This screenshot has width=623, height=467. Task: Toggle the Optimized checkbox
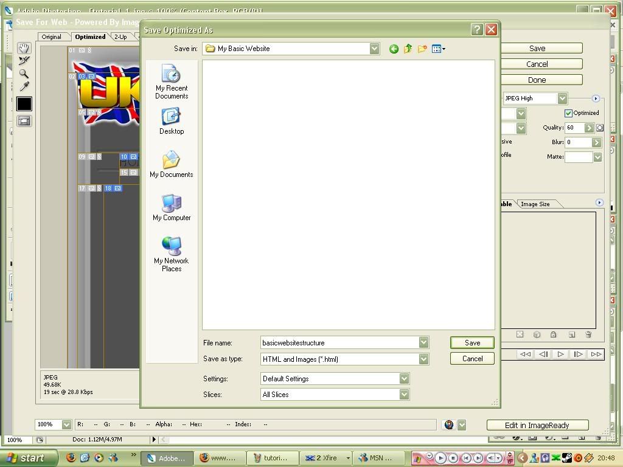[x=568, y=113]
